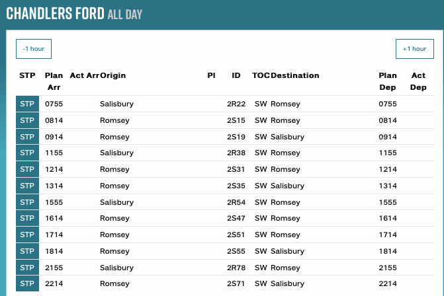This screenshot has width=444, height=296.
Task: Select train ID 2S19 to Salisbury
Action: tap(236, 137)
